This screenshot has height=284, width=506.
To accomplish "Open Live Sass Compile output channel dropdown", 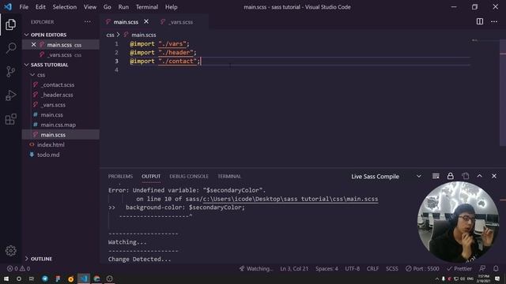I will 387,177.
